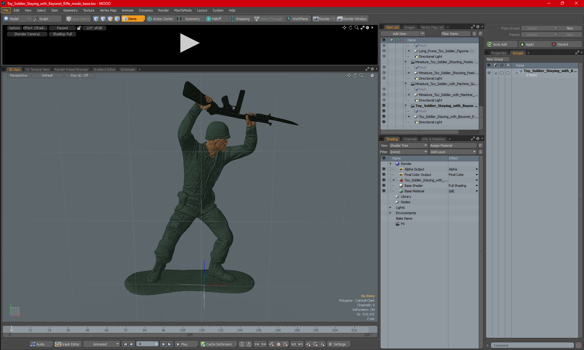Toggle preview lock icon next to Paused
This screenshot has width=584, height=350.
click(79, 28)
